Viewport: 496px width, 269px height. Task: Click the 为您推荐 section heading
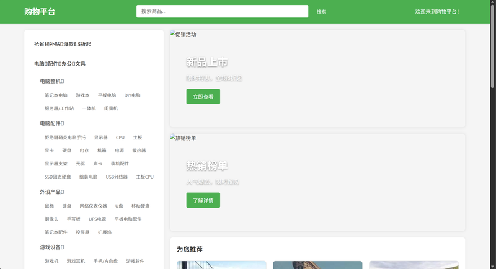click(190, 249)
